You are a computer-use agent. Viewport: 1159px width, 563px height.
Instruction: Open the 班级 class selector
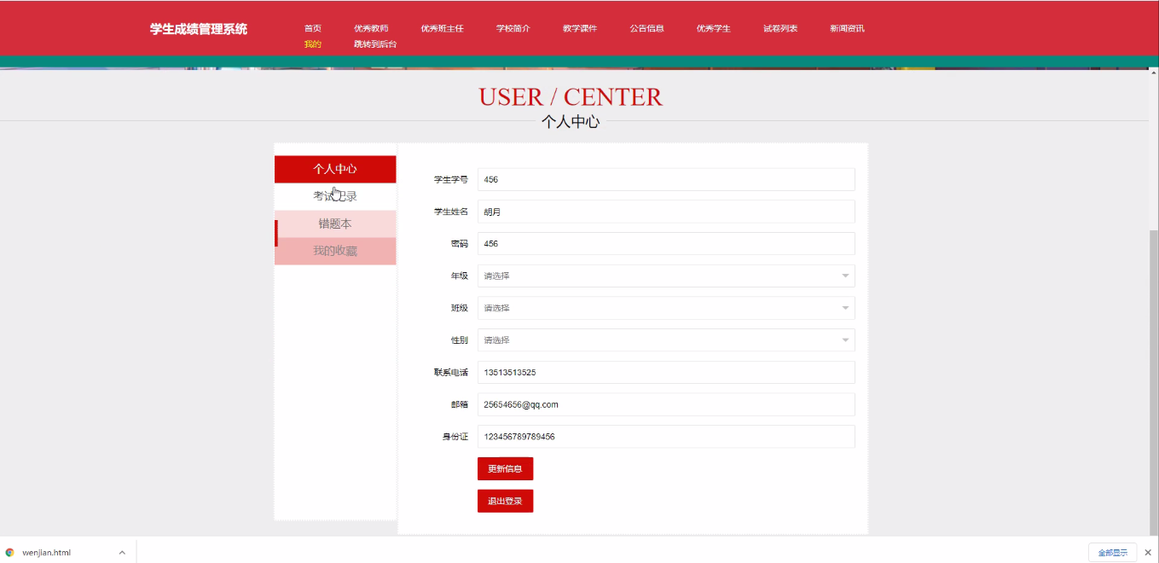pos(665,308)
